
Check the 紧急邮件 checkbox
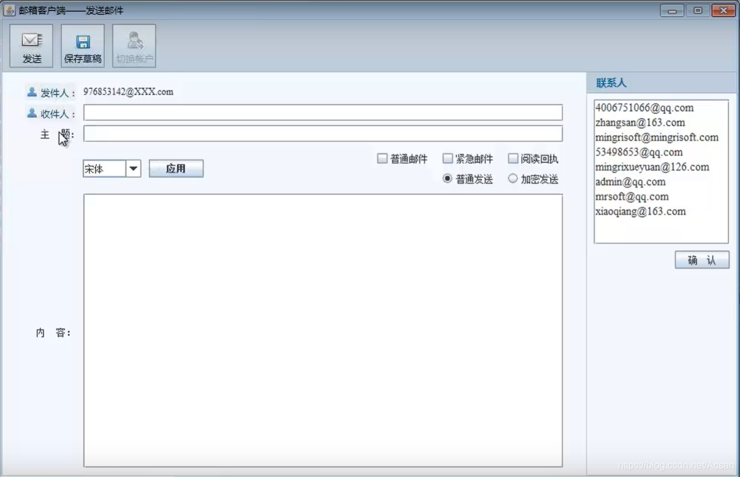point(448,159)
